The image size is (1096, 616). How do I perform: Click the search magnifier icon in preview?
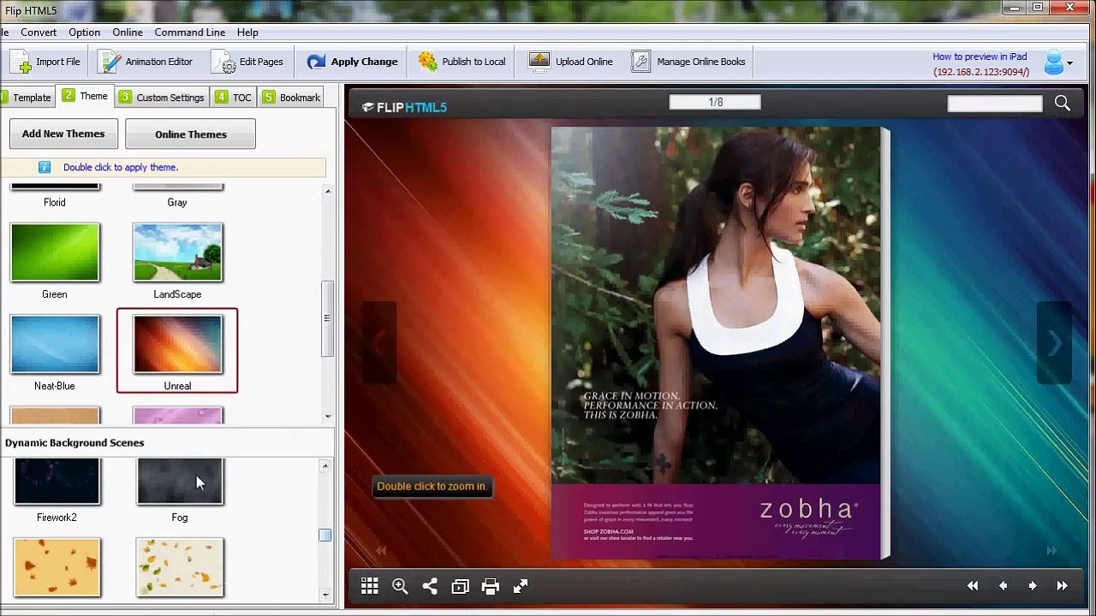click(x=1062, y=104)
